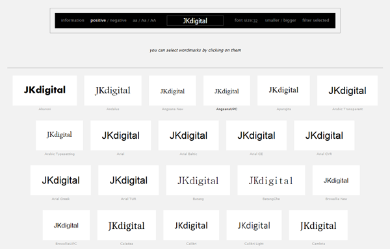This screenshot has width=390, height=249.
Task: Make font size smaller
Action: (272, 20)
